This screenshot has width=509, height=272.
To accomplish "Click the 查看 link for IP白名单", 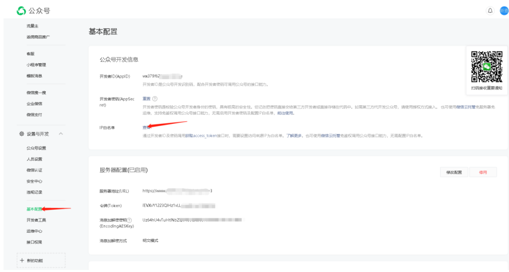I will (x=147, y=127).
